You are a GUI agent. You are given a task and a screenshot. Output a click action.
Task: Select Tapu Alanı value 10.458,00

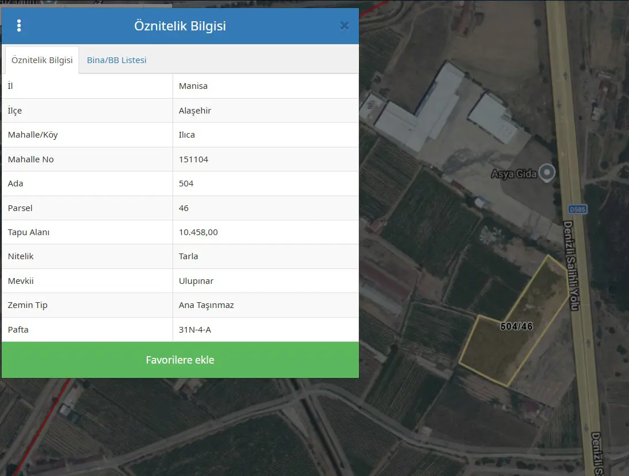[x=198, y=232]
